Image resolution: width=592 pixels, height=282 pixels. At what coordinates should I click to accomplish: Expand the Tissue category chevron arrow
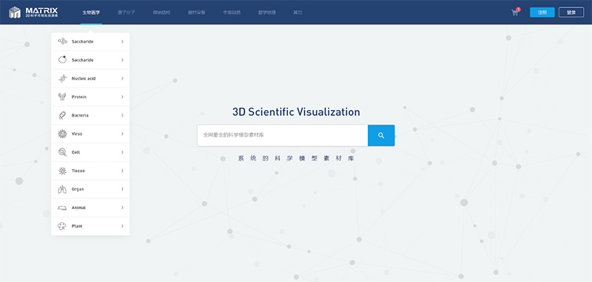pos(122,171)
